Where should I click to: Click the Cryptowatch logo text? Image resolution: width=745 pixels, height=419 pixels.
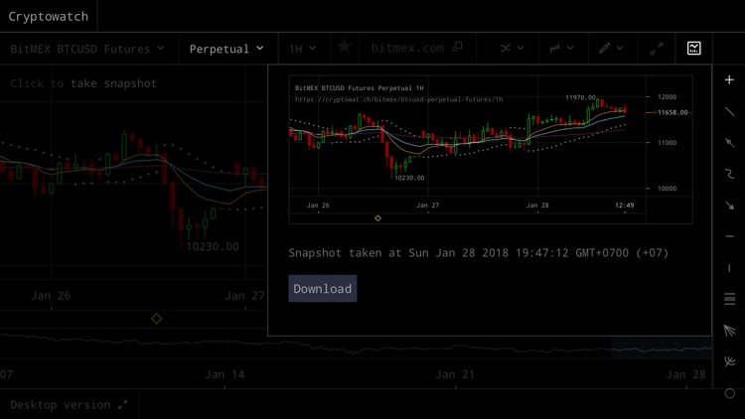[x=48, y=16]
